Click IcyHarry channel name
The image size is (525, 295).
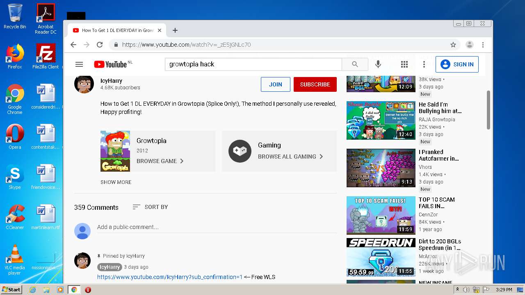tap(111, 81)
